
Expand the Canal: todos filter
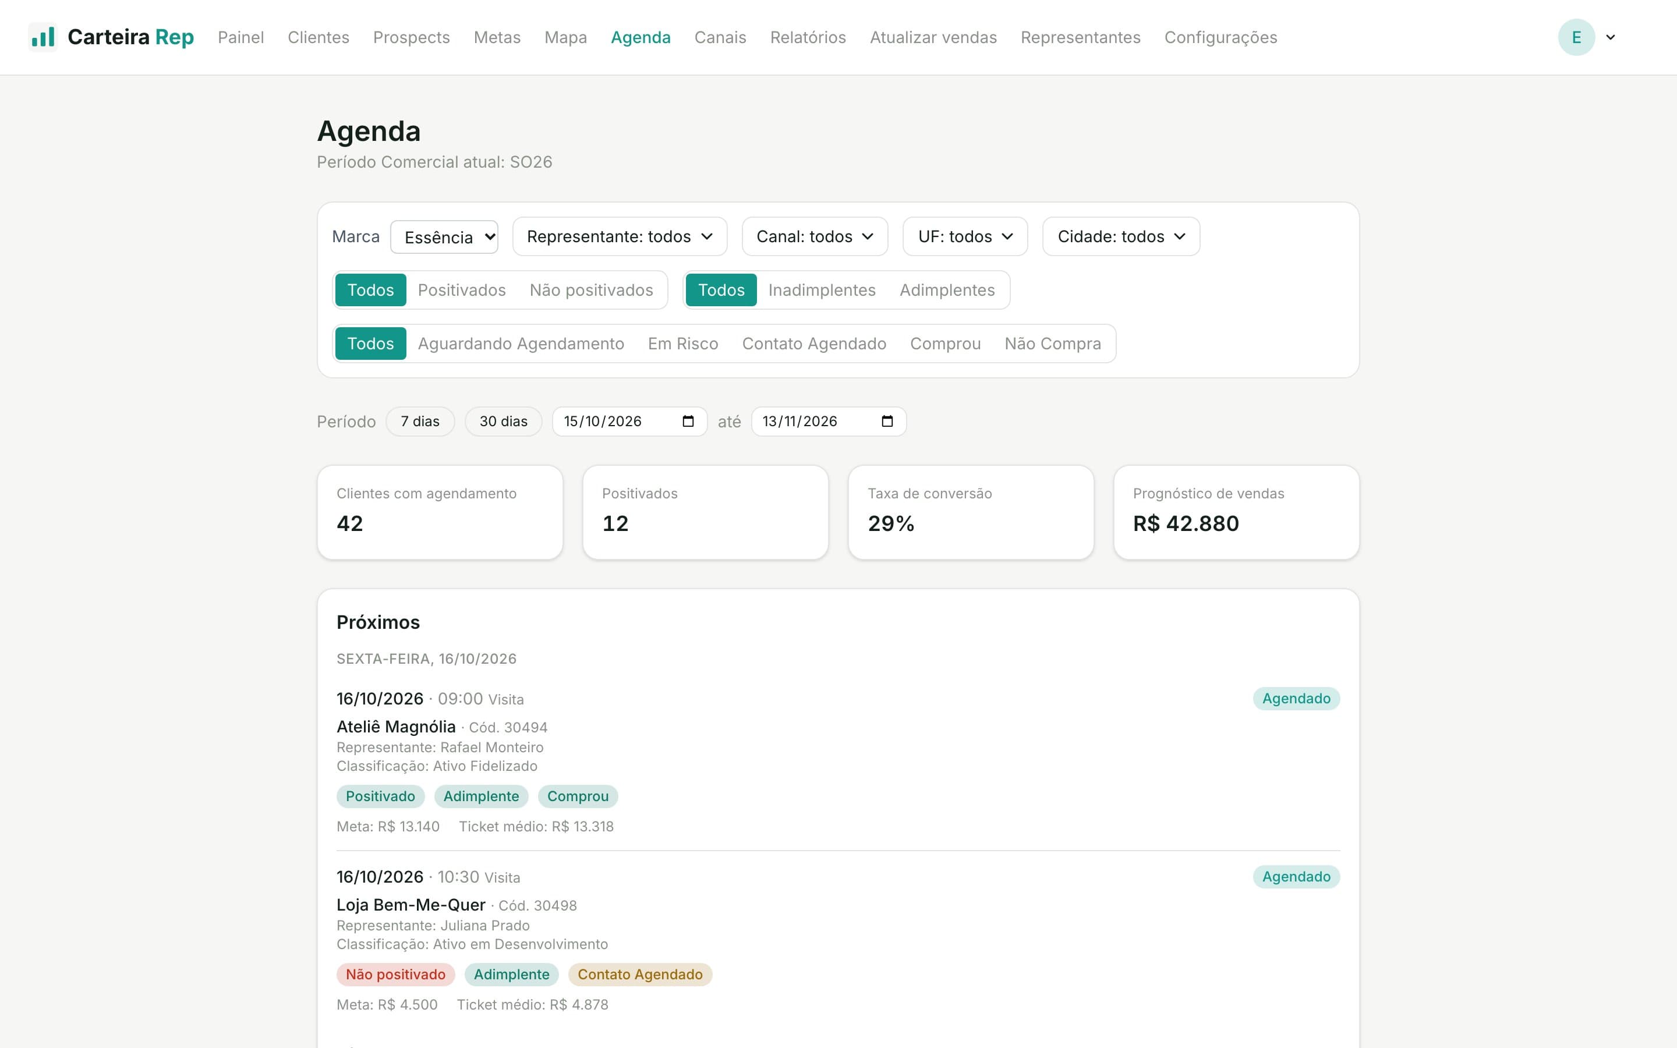point(815,236)
